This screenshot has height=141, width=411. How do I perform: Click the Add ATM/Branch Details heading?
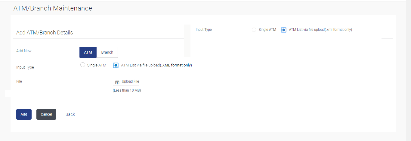[45, 33]
